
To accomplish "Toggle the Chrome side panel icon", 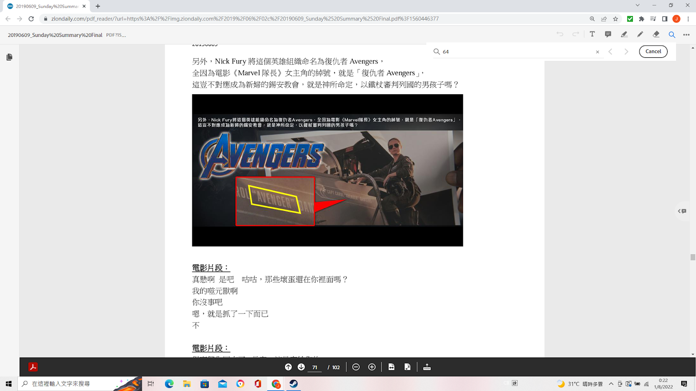I will point(665,19).
